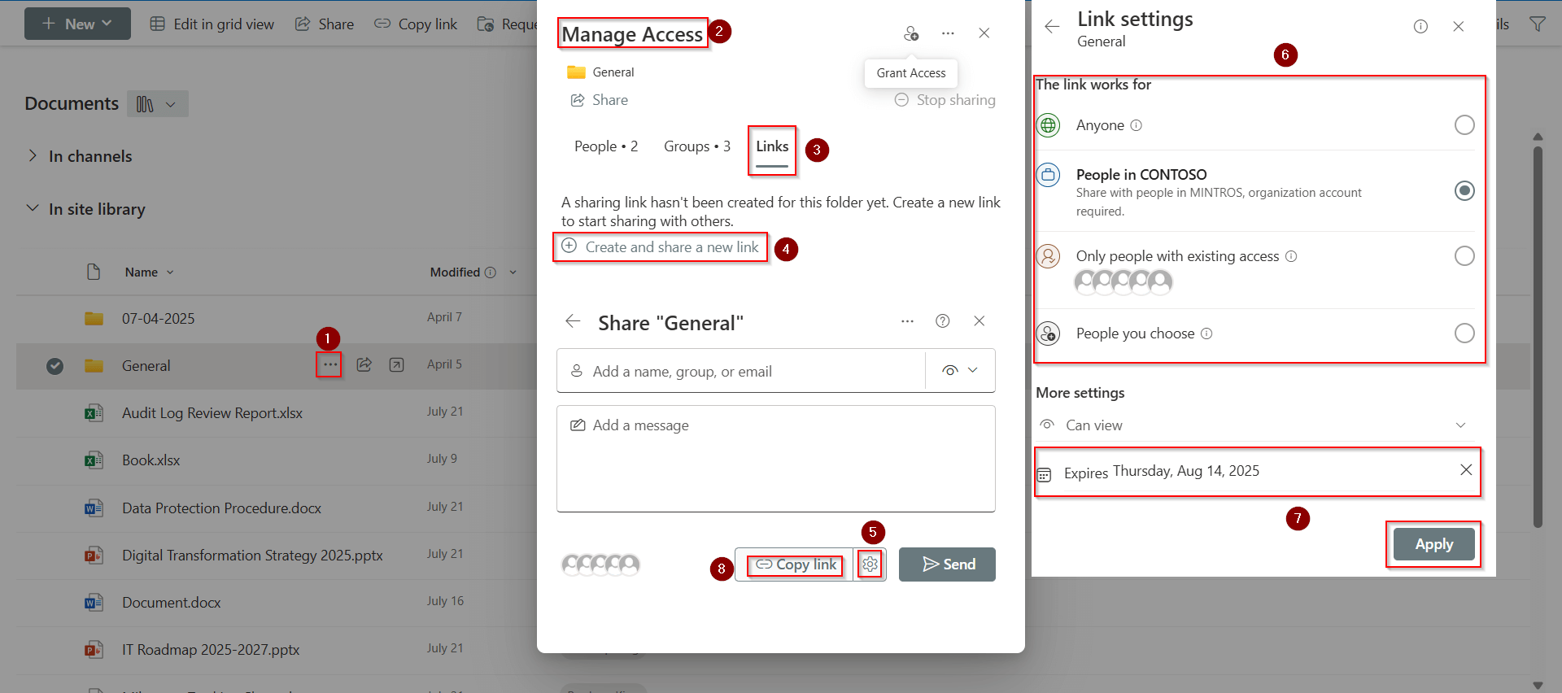Click the info icon in Link settings header
Screen dimensions: 1562x693
click(x=1420, y=26)
